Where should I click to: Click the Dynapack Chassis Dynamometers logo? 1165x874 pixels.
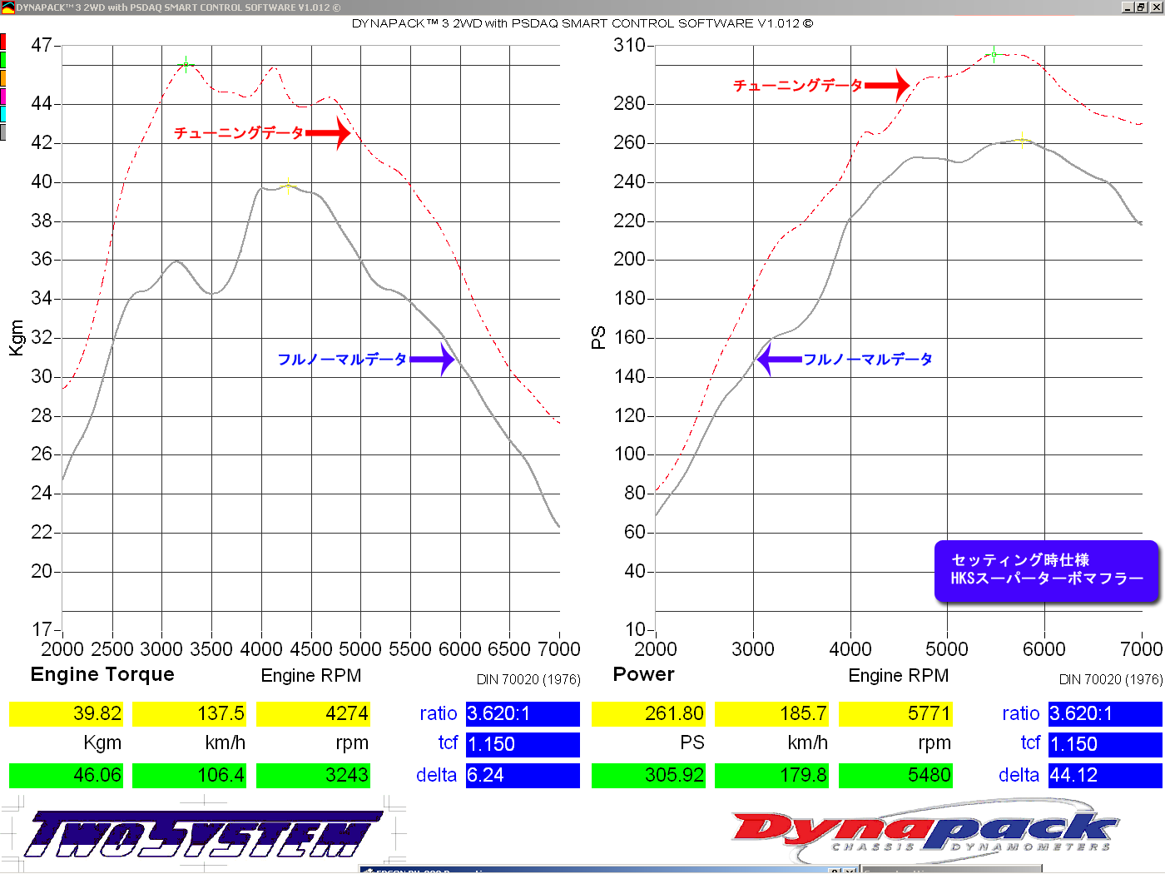tap(922, 832)
